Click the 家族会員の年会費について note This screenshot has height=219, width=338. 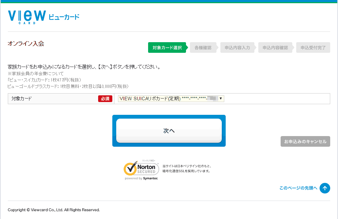coord(35,73)
